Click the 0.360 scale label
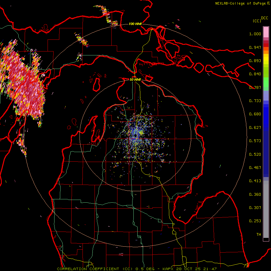The width and height of the screenshot is (271, 271). [255, 195]
